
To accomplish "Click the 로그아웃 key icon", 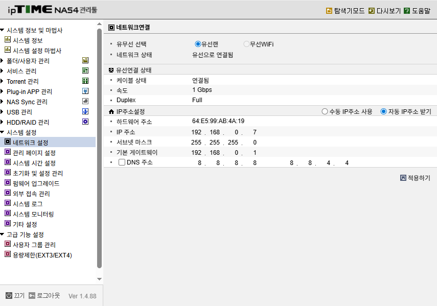I will (32, 295).
